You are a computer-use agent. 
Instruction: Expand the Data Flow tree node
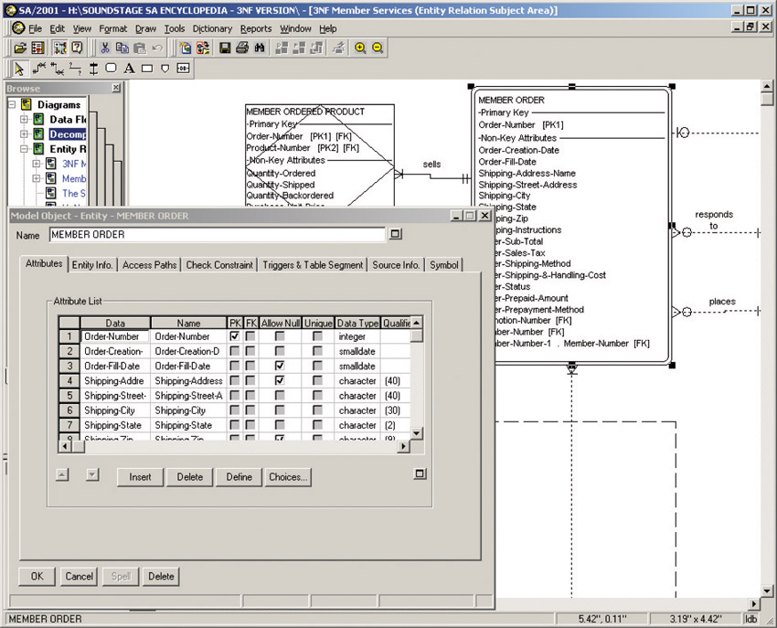click(25, 120)
